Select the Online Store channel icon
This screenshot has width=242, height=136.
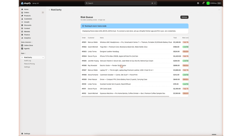[x=22, y=45]
